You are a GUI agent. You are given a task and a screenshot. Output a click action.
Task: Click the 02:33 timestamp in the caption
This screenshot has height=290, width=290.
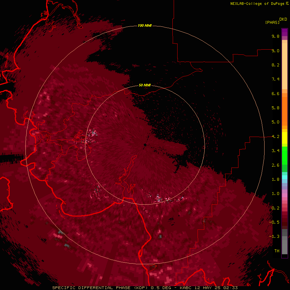point(230,288)
